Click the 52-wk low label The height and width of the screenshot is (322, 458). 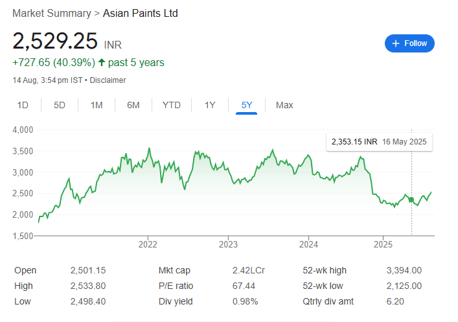[323, 286]
